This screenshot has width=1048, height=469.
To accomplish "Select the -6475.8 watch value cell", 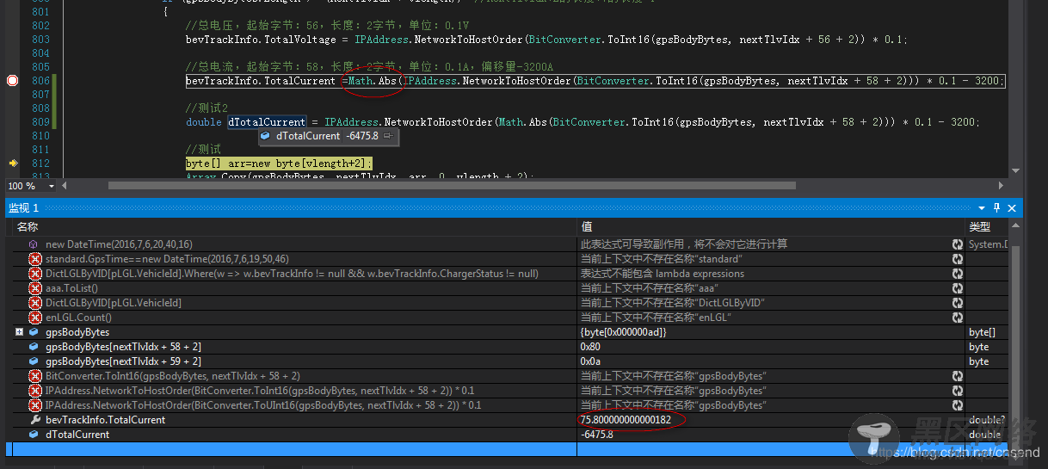I will (x=597, y=435).
